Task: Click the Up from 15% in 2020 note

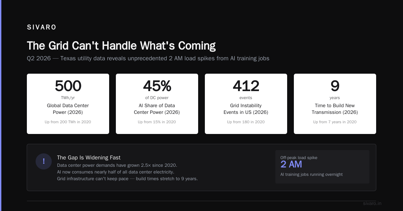Action: [x=157, y=122]
